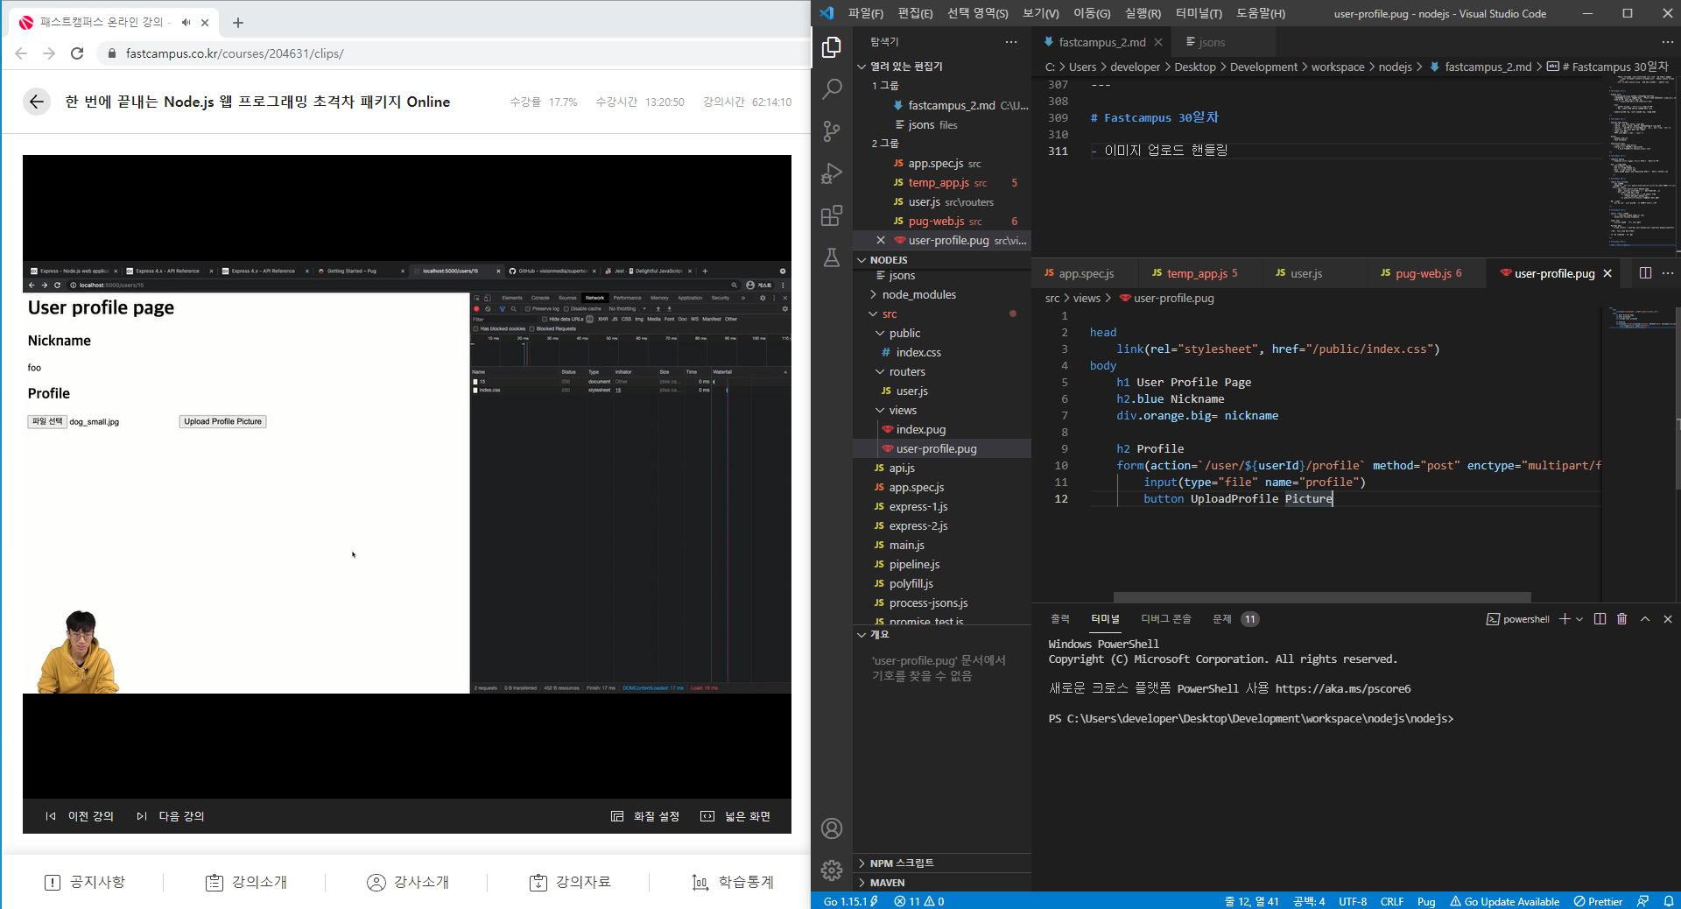This screenshot has height=909, width=1681.
Task: Close the fastcampus browser tab
Action: [x=205, y=23]
